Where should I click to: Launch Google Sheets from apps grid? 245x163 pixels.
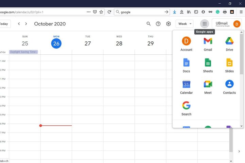click(208, 66)
